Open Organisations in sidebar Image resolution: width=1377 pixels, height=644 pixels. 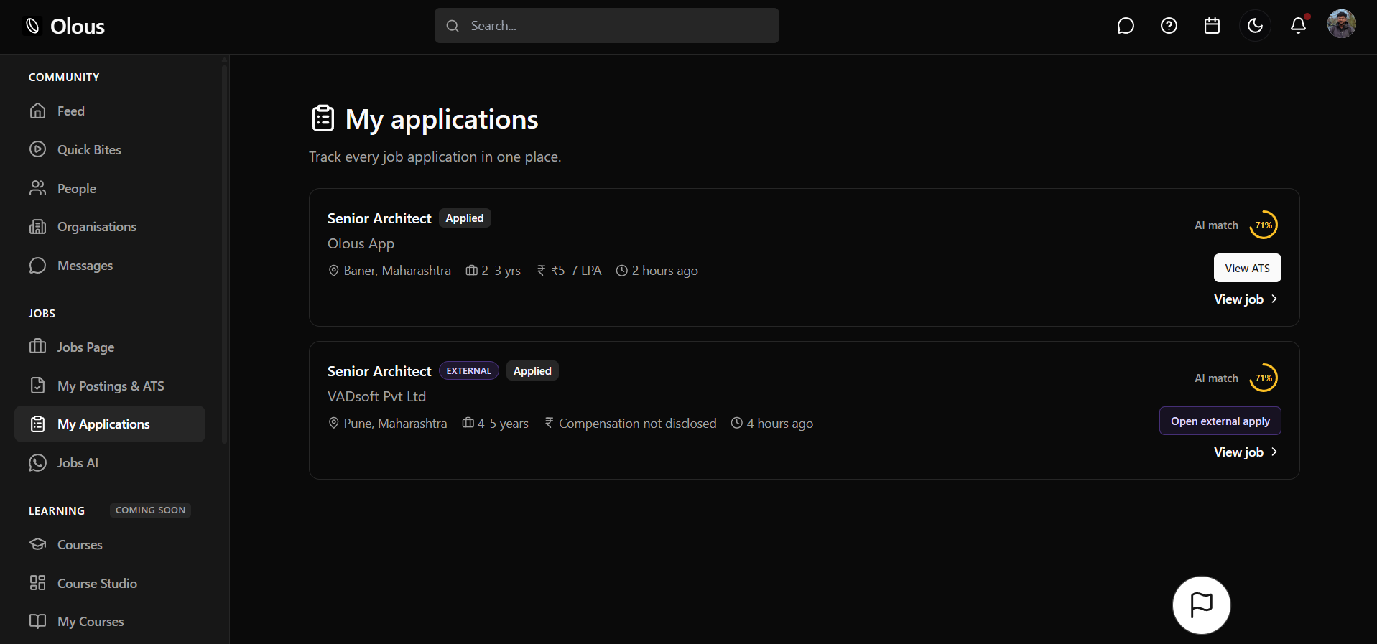(110, 227)
